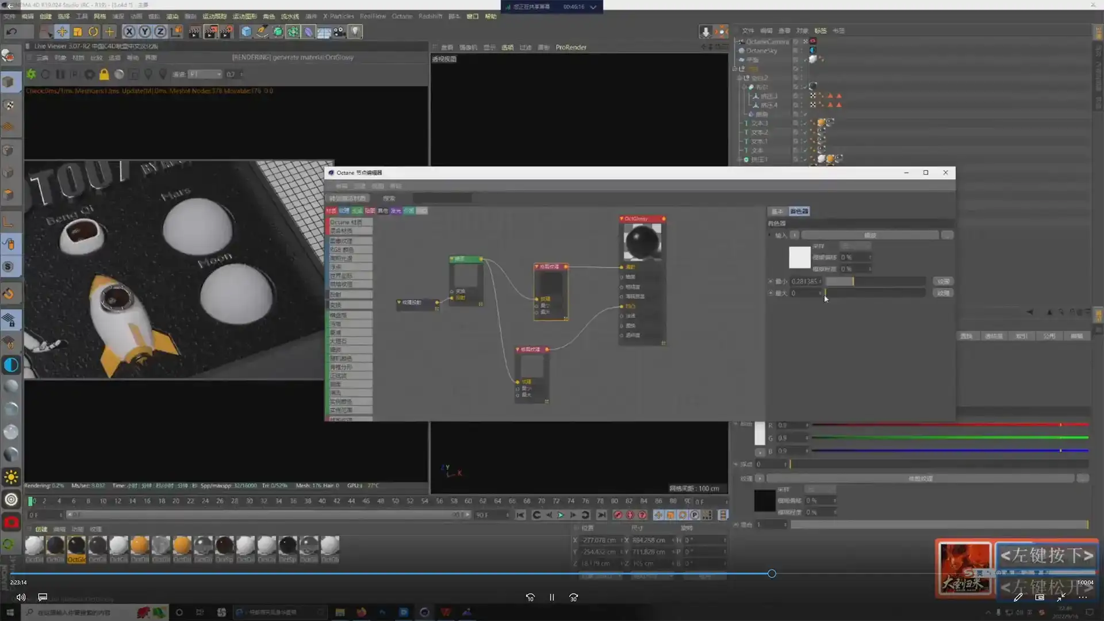1104x621 pixels.
Task: Select the Move tool in top toolbar
Action: click(x=62, y=32)
